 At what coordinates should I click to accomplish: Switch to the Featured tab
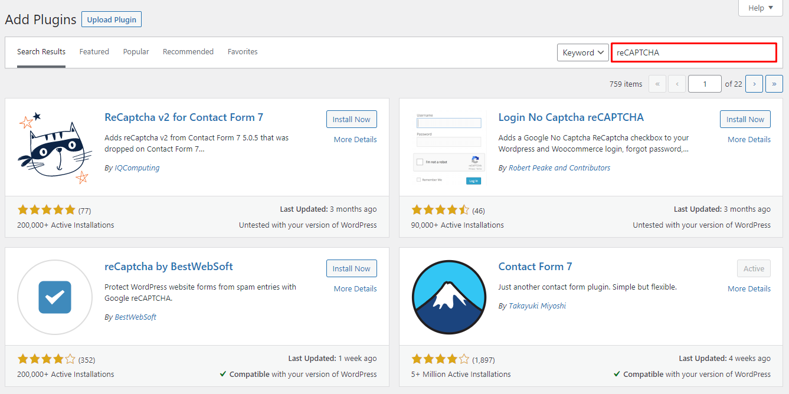[x=94, y=51]
